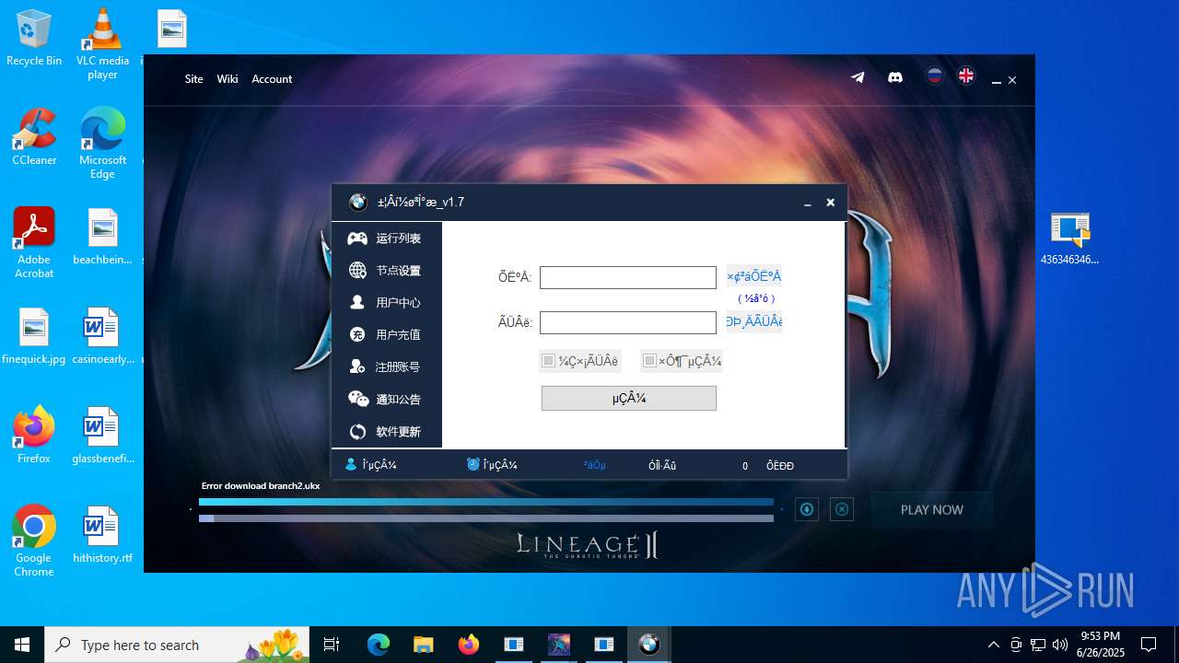Open the Microsoft Edge desktop shortcut
Image resolution: width=1179 pixels, height=663 pixels.
[x=102, y=143]
